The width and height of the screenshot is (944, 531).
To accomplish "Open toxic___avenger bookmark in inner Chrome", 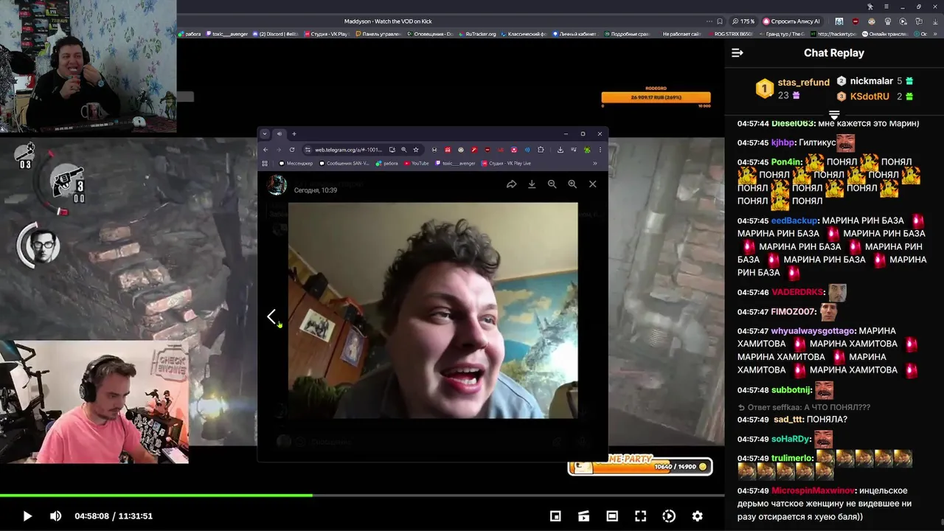I will pyautogui.click(x=456, y=163).
